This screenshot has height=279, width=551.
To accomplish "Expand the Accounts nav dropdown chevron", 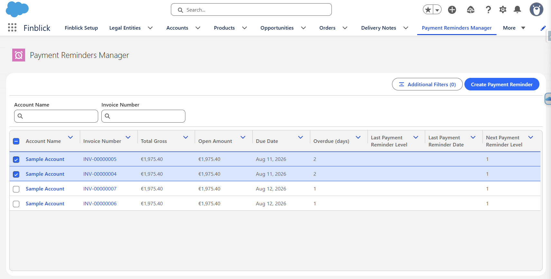I will click(x=198, y=28).
